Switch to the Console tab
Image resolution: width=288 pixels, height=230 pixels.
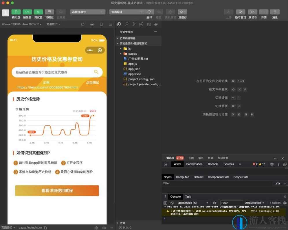pyautogui.click(x=213, y=164)
